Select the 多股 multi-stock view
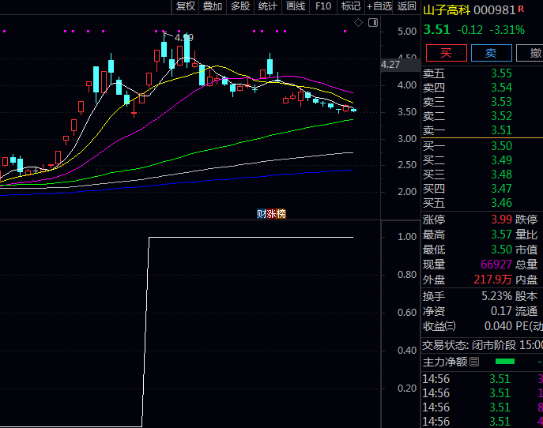This screenshot has width=543, height=428. [239, 6]
